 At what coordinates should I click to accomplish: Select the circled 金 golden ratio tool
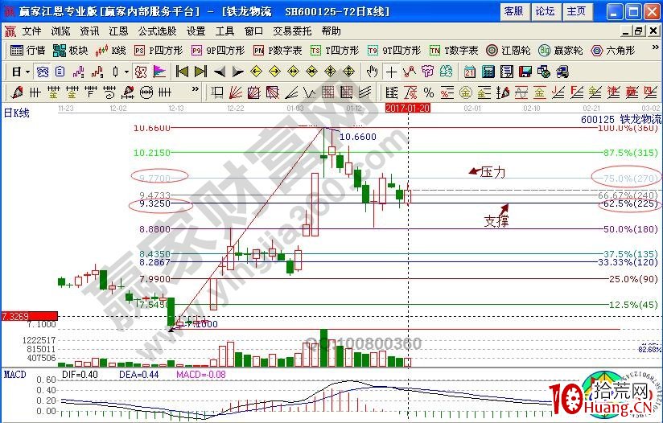click(x=465, y=92)
